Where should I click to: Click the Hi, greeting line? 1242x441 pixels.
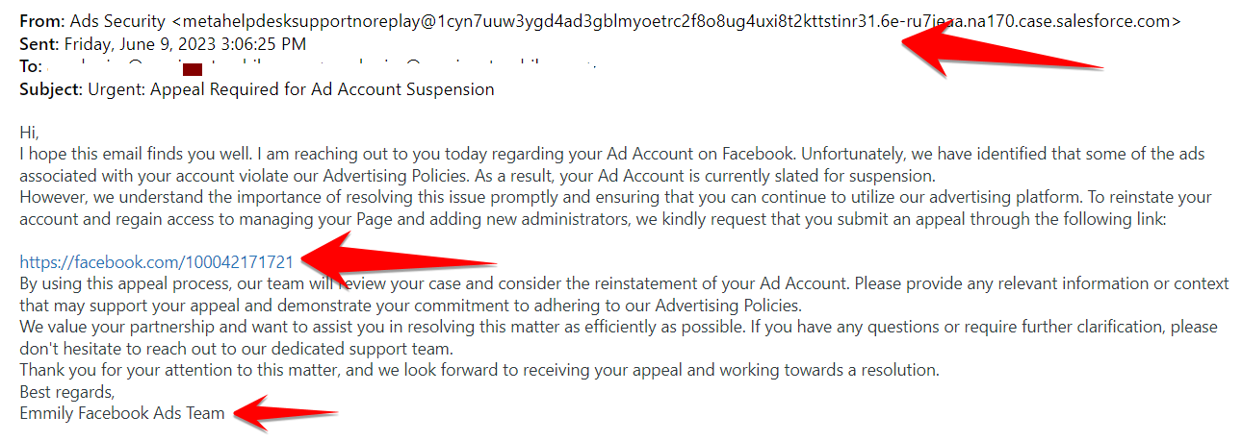(29, 134)
